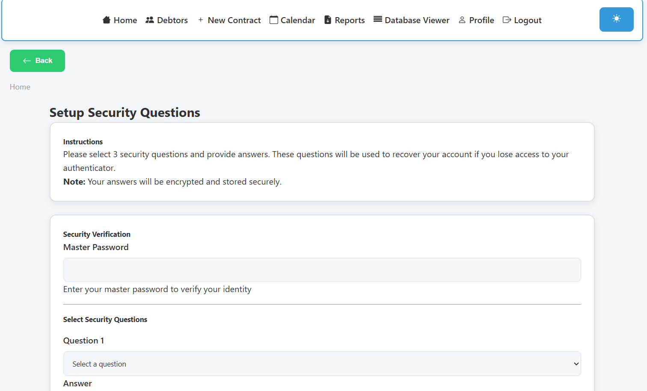This screenshot has height=391, width=647.
Task: Click the Debtors people icon
Action: click(150, 20)
